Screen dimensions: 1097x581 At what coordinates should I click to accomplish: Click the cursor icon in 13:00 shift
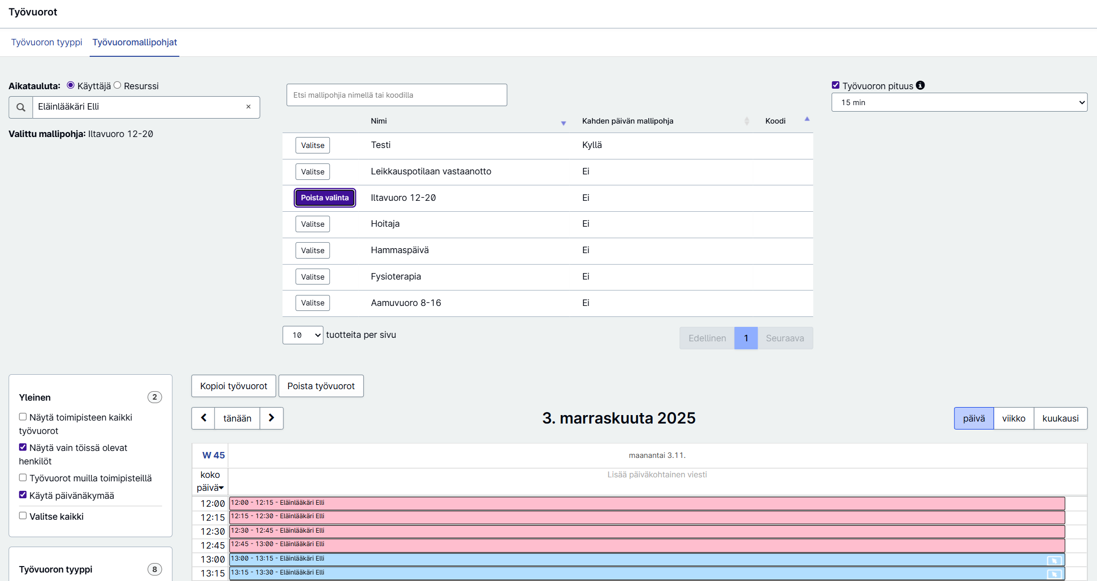[1054, 560]
